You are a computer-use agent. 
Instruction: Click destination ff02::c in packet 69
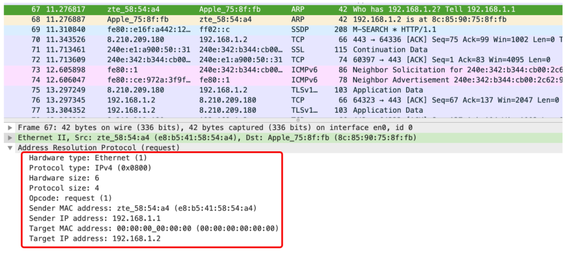pos(214,29)
